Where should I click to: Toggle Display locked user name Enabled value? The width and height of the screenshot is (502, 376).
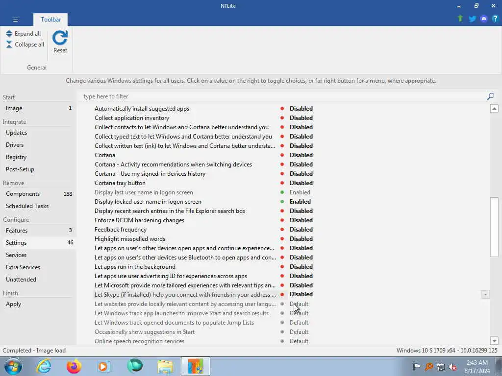click(x=300, y=201)
